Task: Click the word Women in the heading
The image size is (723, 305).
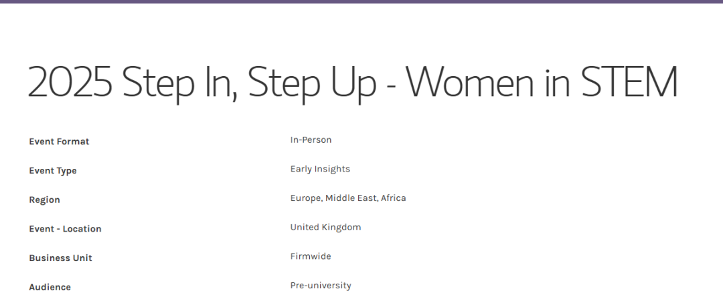Action: point(470,81)
